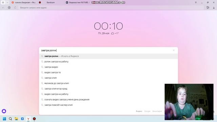Viewport: 217px width, 122px height.
Task: Open the weather widget showing −1°
Action: [x=115, y=33]
